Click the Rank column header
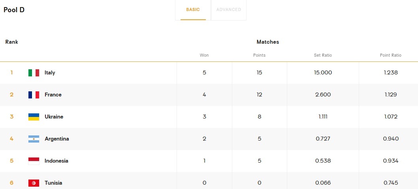The image size is (418, 189). (x=11, y=42)
